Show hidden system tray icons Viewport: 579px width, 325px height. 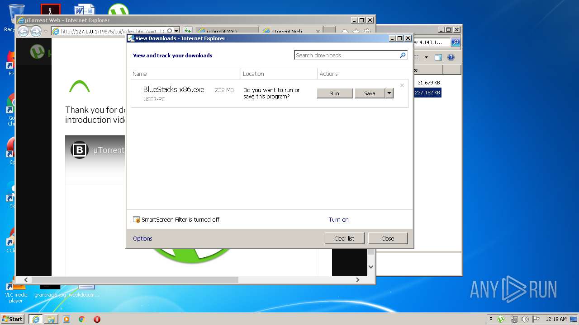[x=491, y=319]
